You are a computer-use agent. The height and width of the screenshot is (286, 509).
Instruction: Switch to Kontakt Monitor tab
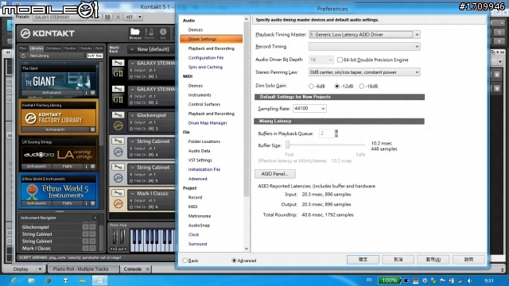coord(69,48)
